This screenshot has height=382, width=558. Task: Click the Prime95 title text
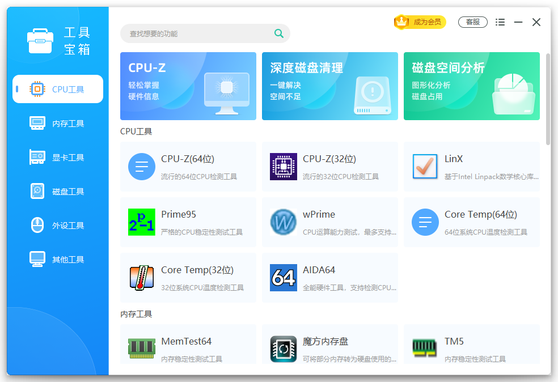click(178, 214)
